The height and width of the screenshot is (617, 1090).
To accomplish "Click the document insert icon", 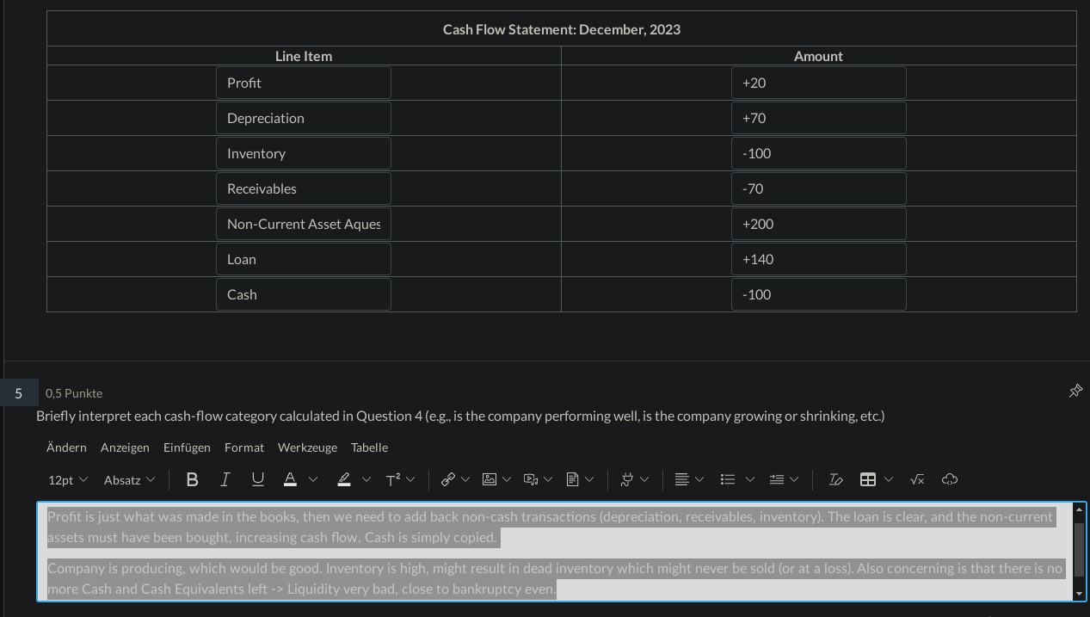I will (572, 479).
